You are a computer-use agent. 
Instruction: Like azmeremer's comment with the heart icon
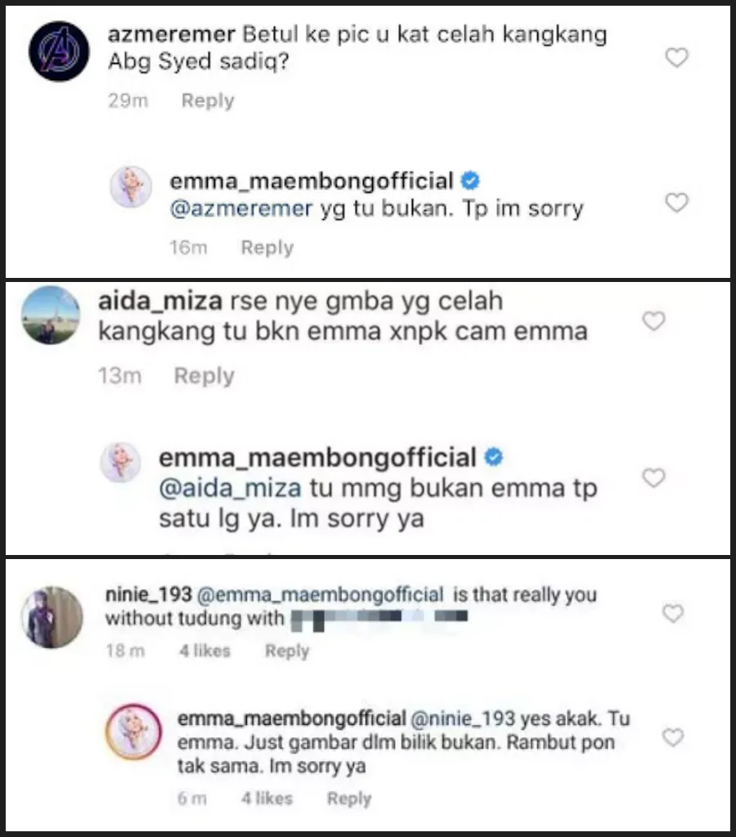677,57
